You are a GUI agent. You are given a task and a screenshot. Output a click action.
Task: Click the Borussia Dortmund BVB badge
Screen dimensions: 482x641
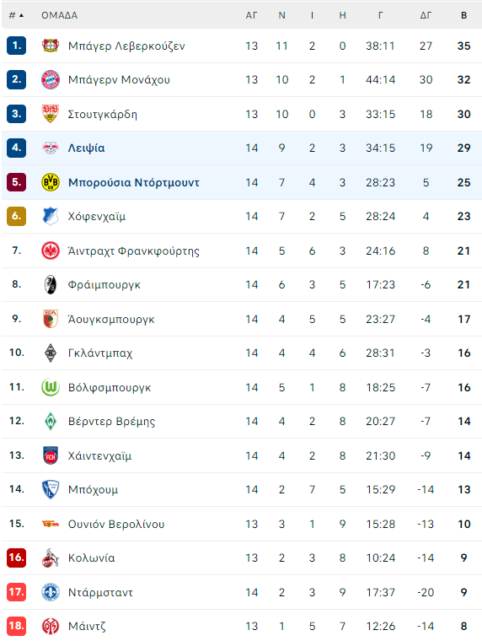[51, 182]
